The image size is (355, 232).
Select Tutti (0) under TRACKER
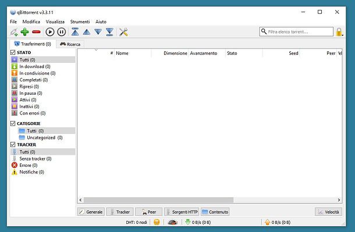[x=43, y=152]
